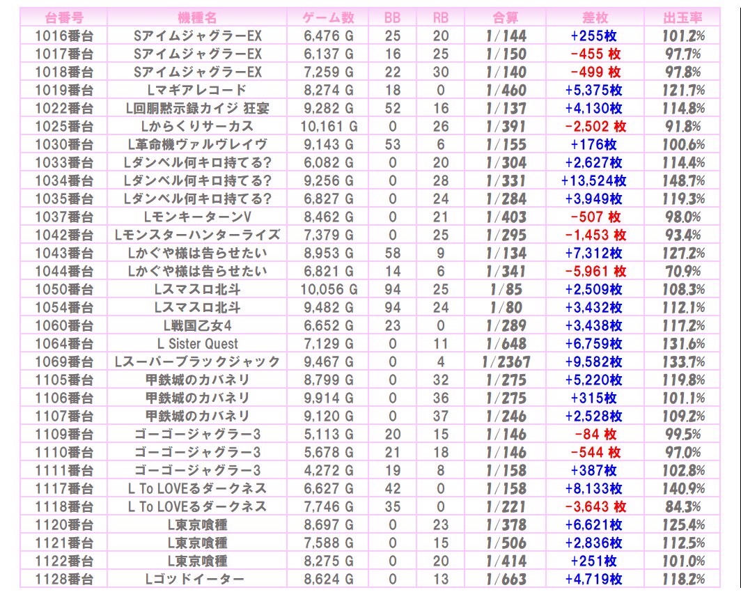Click the -3,643 枚 value
Viewport: 741px width, 606px height.
[x=595, y=506]
